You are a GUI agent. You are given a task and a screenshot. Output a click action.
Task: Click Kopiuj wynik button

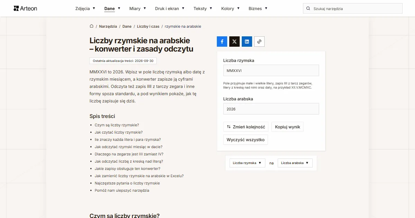[x=288, y=127]
